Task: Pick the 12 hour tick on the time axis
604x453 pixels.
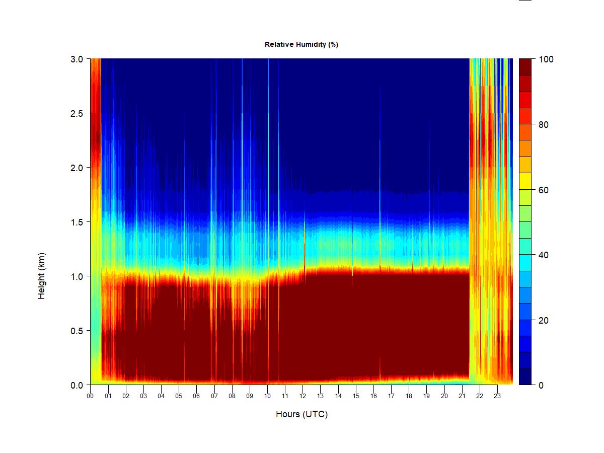Action: point(303,396)
